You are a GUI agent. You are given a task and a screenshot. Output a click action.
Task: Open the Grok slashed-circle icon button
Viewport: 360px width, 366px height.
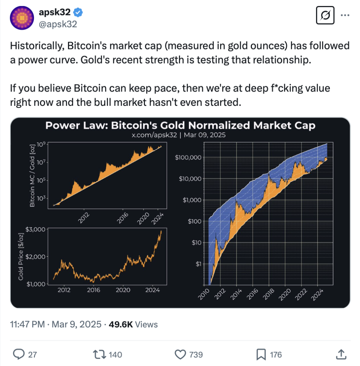[x=325, y=15]
